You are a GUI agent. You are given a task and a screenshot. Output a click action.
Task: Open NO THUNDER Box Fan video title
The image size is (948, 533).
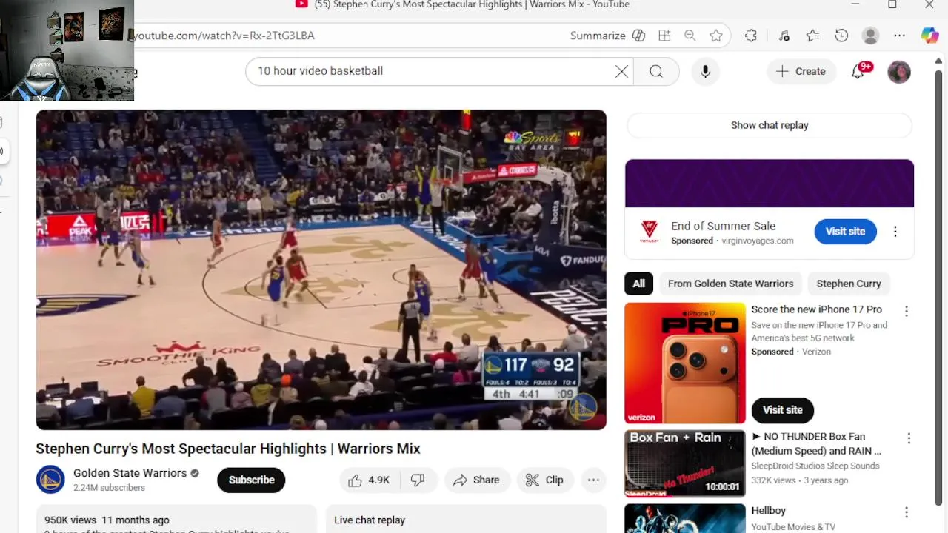pos(816,443)
